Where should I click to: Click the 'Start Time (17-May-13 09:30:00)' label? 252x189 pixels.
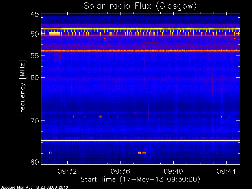[140, 179]
